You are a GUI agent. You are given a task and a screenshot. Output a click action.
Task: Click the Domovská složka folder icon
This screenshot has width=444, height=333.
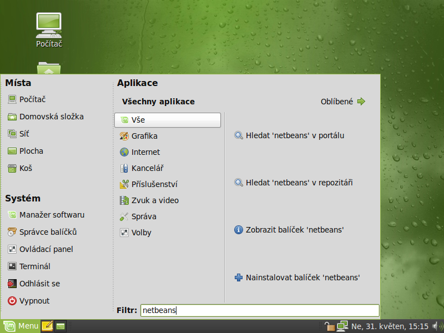12,117
